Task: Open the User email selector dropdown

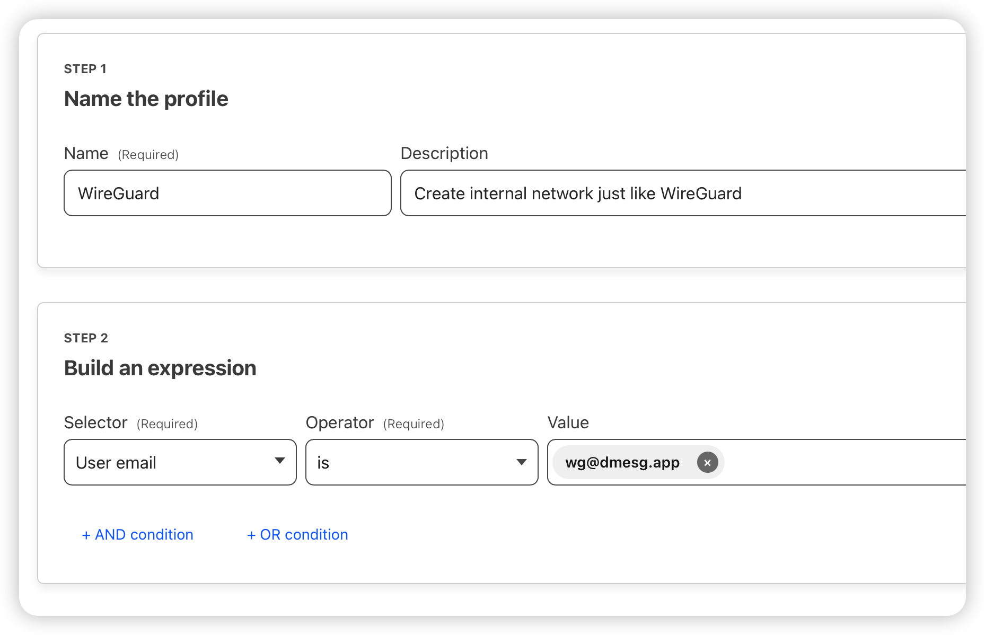Action: tap(180, 462)
